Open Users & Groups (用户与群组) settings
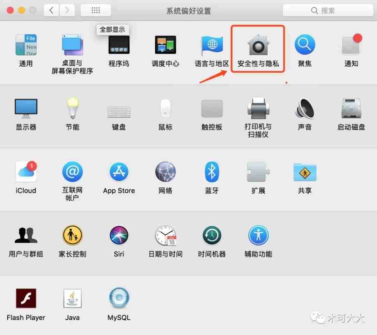Image resolution: width=377 pixels, height=335 pixels. point(26,235)
